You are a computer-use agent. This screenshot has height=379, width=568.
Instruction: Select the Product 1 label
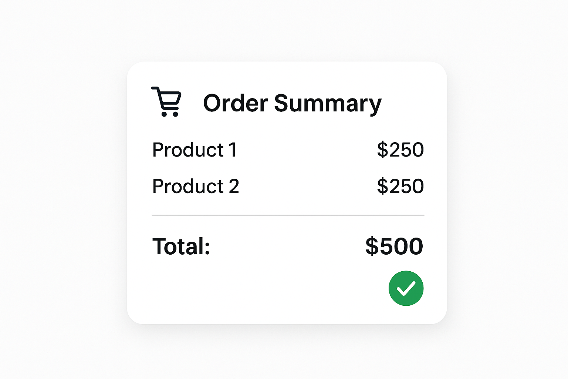195,150
